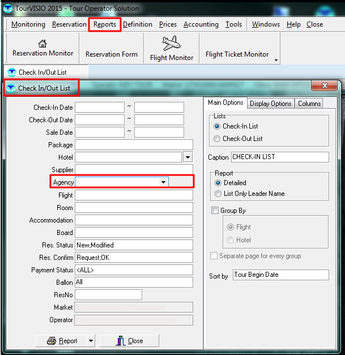
Task: Open the Hotel dropdown arrow
Action: [188, 157]
